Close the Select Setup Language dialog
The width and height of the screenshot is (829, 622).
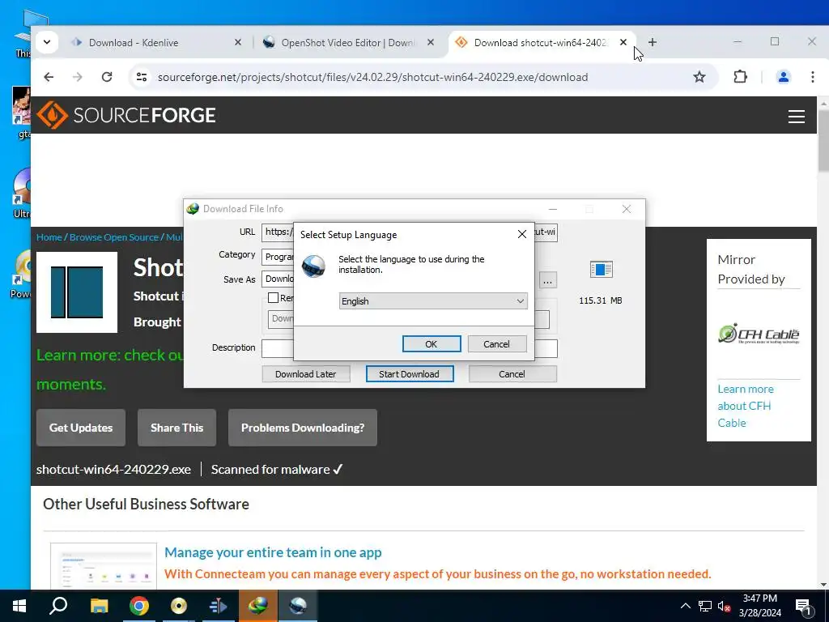[522, 234]
